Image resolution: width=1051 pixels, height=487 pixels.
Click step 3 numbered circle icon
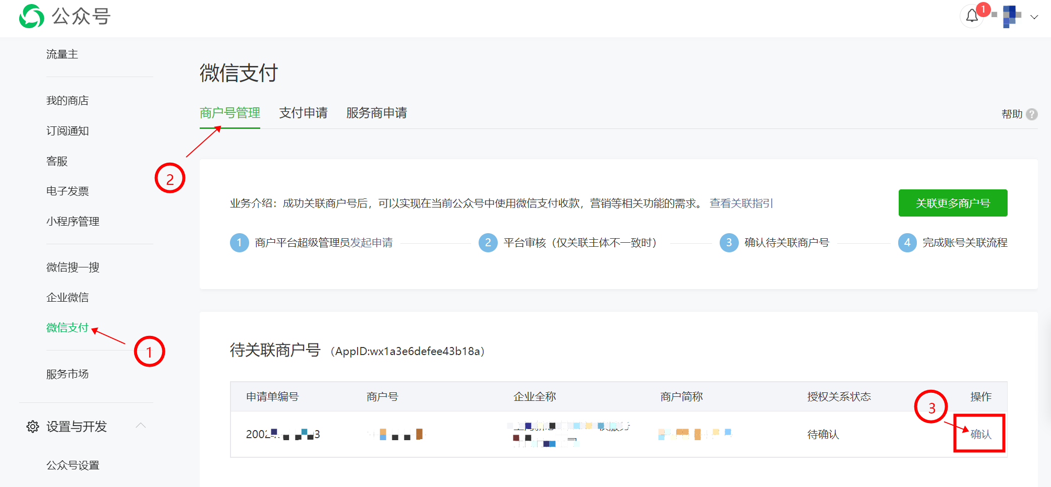tap(729, 243)
